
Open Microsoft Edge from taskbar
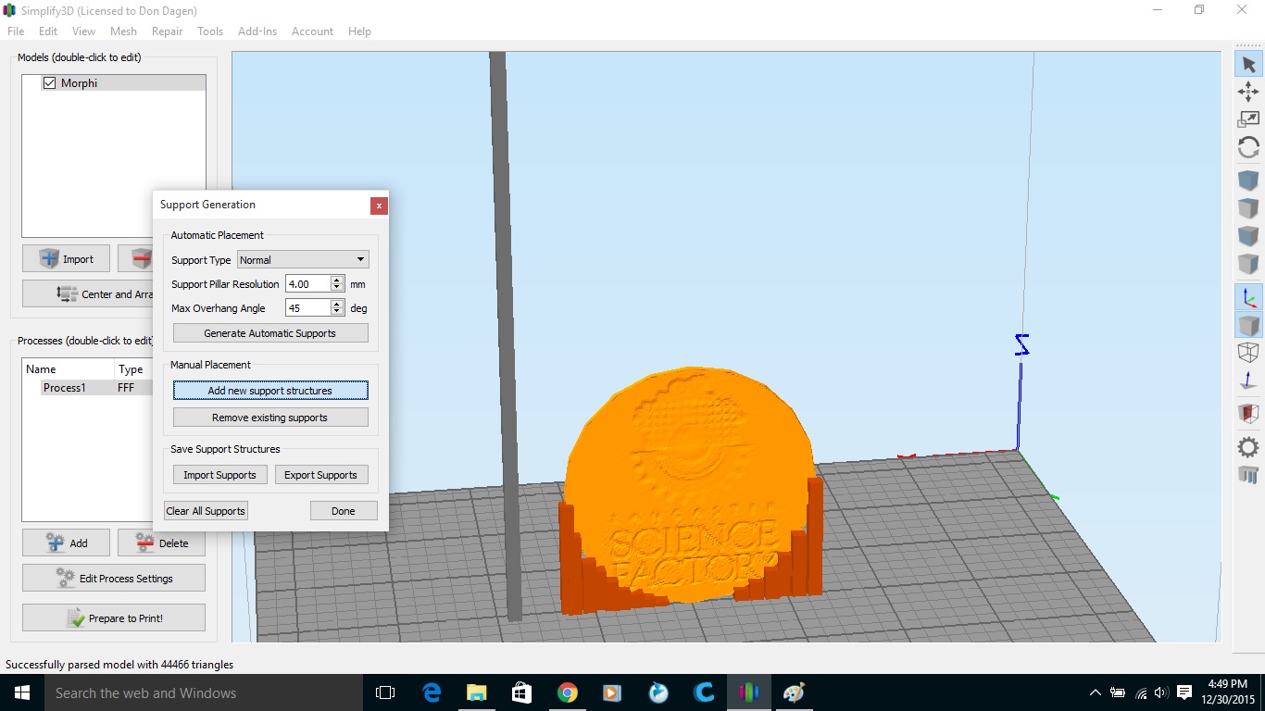pyautogui.click(x=432, y=692)
